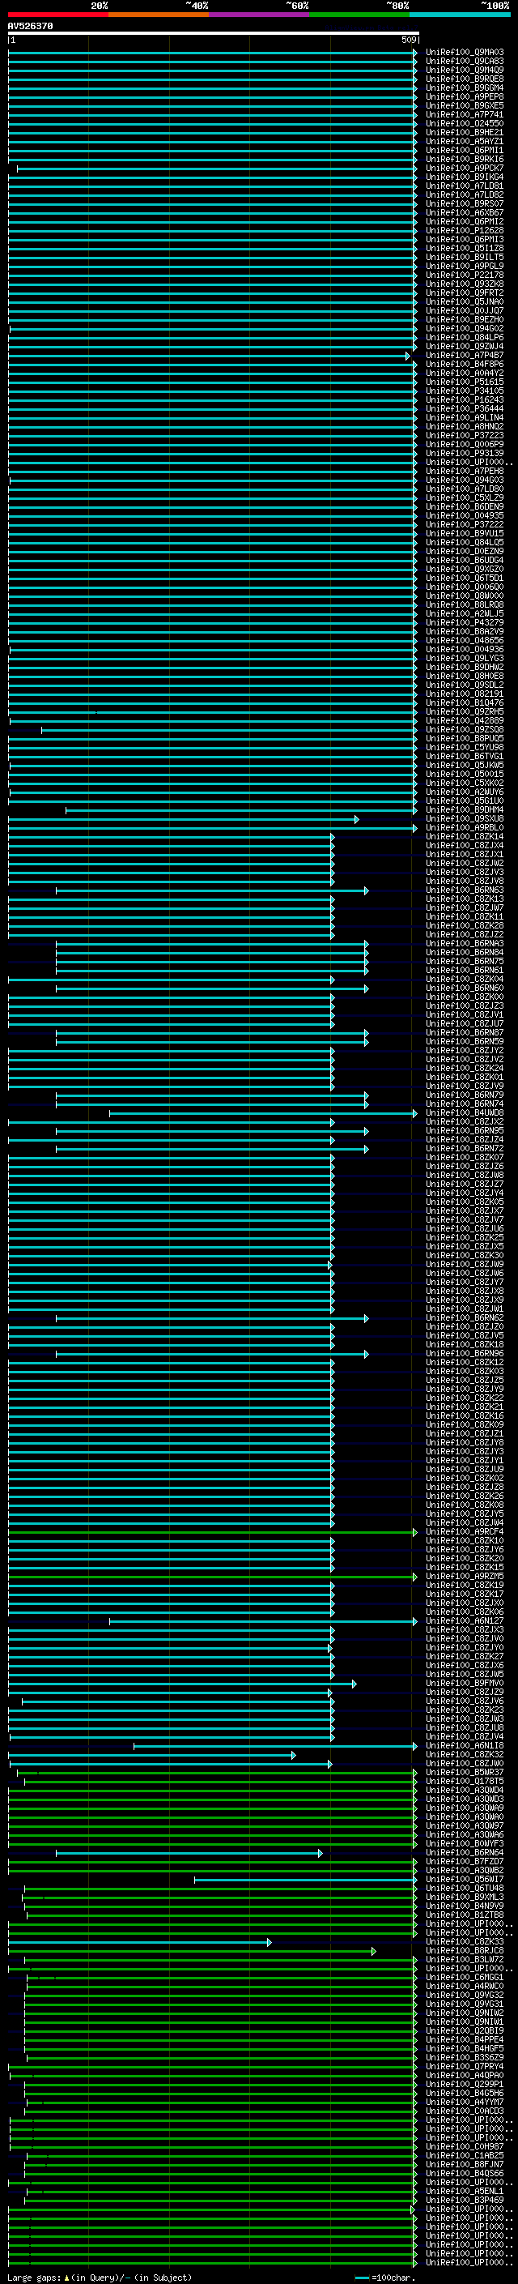The width and height of the screenshot is (518, 2284).
Task: Click the UniRef100_B0WYF3 entry
Action: click(465, 1843)
